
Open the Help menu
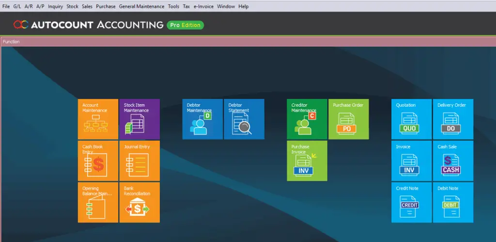coord(243,6)
